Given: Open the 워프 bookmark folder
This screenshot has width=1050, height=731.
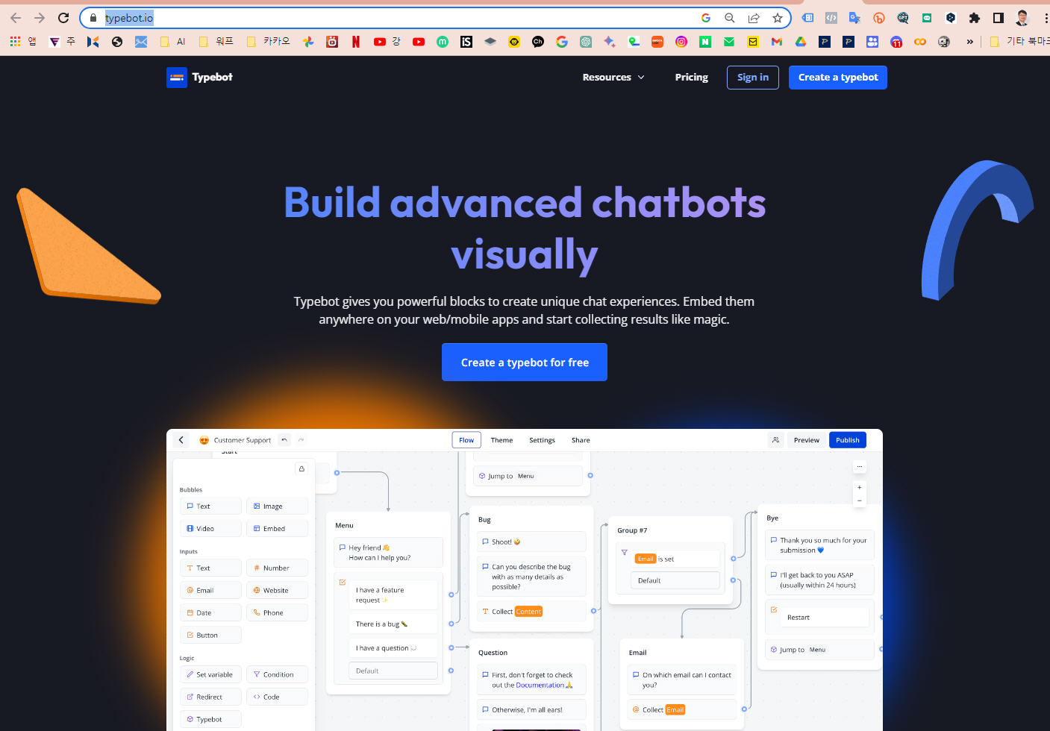Looking at the screenshot, I should (216, 42).
